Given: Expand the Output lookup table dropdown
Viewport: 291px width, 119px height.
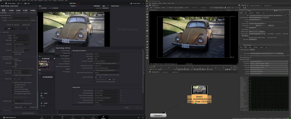Looking at the screenshot, I should pyautogui.click(x=107, y=93).
